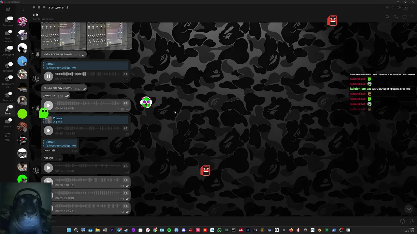Pause the playing voice message 00:17 / 00:38
Screen dimensions: 417x234
48,76
